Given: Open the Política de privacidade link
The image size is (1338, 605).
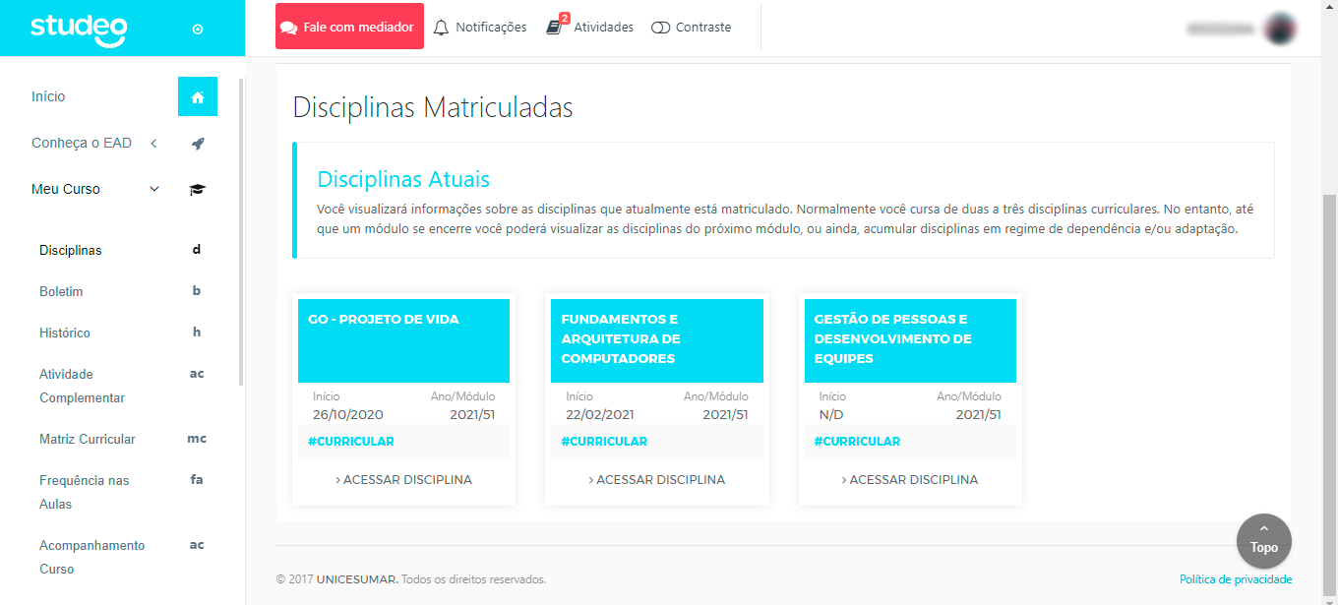Looking at the screenshot, I should point(1237,578).
